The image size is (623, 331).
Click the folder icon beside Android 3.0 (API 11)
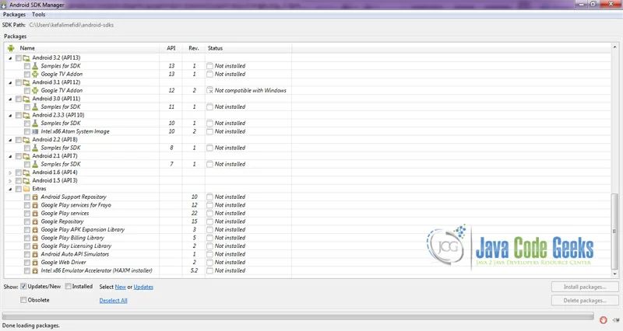(x=26, y=99)
